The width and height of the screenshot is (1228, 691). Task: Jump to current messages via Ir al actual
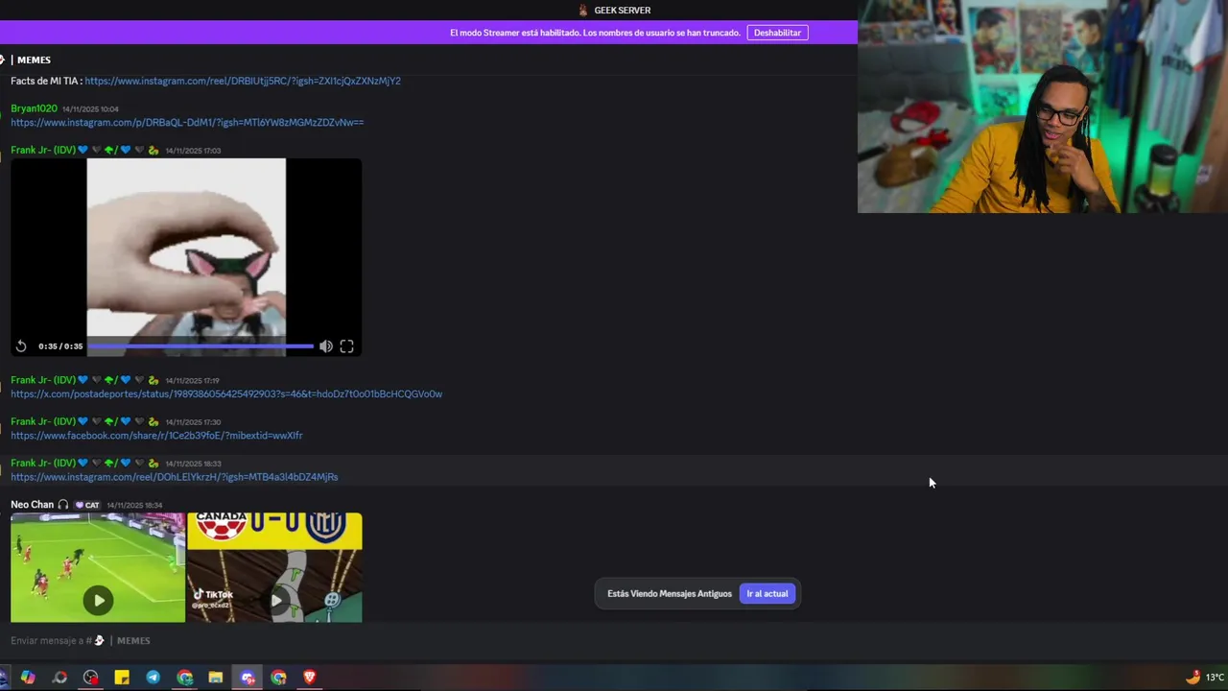(x=767, y=593)
